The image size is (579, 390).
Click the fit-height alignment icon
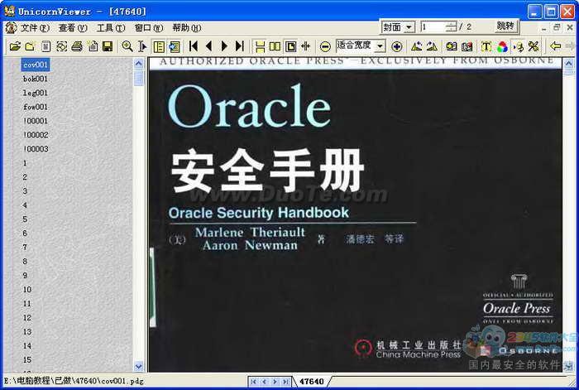click(x=306, y=46)
